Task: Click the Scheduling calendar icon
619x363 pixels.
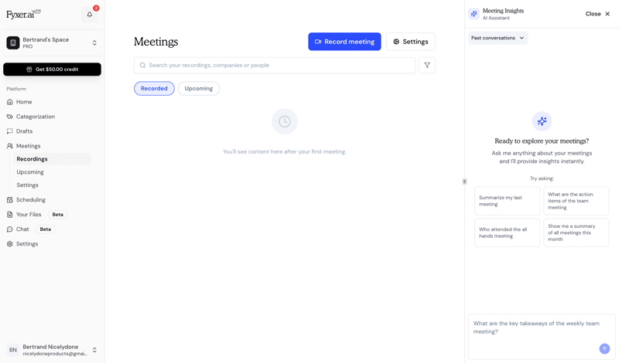Action: click(x=10, y=200)
